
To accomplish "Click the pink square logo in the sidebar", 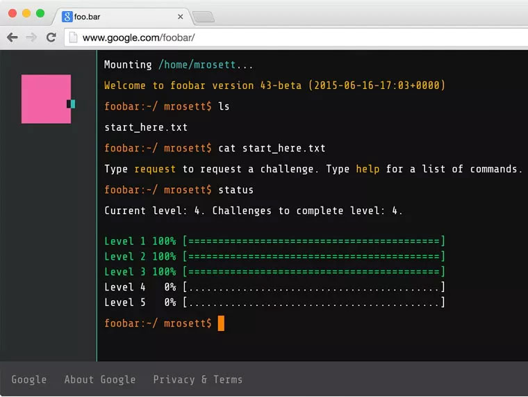I will [46, 99].
